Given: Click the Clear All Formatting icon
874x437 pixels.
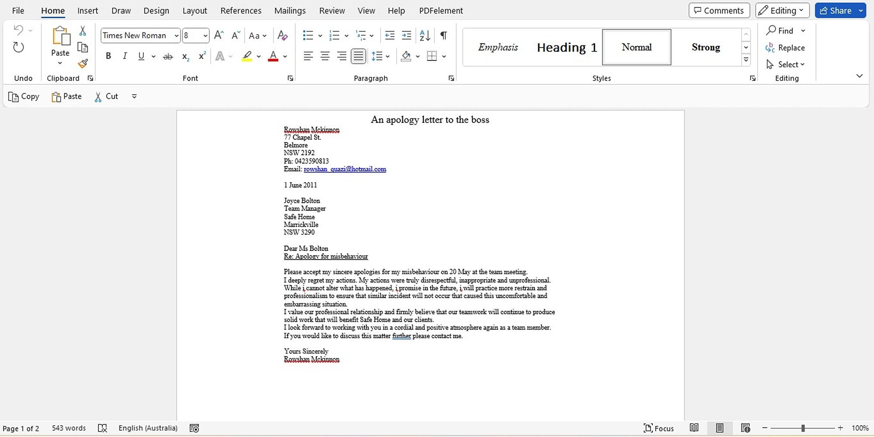Looking at the screenshot, I should point(282,35).
